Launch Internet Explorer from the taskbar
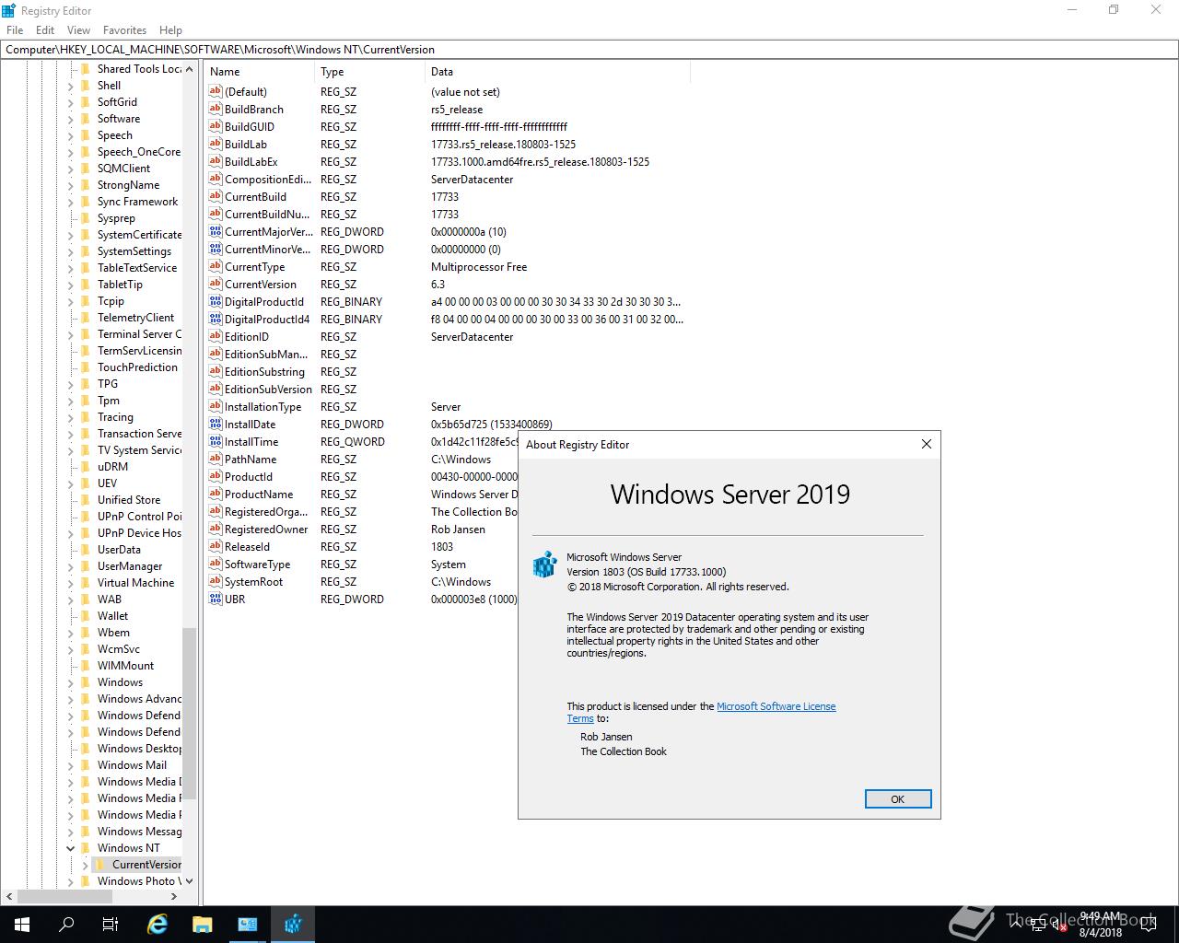This screenshot has width=1179, height=943. click(x=158, y=925)
